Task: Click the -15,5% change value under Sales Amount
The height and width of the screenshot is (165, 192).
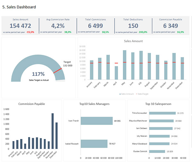Action: pyautogui.click(x=30, y=32)
